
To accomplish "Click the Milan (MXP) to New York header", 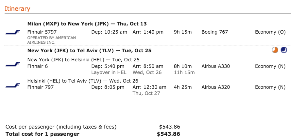I will pos(87,24).
